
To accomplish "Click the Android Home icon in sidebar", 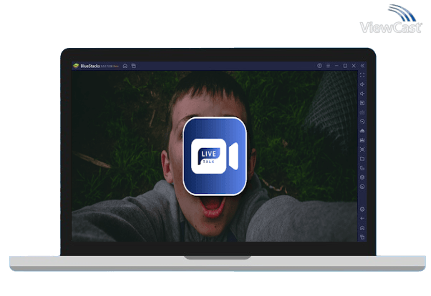I will tap(362, 228).
